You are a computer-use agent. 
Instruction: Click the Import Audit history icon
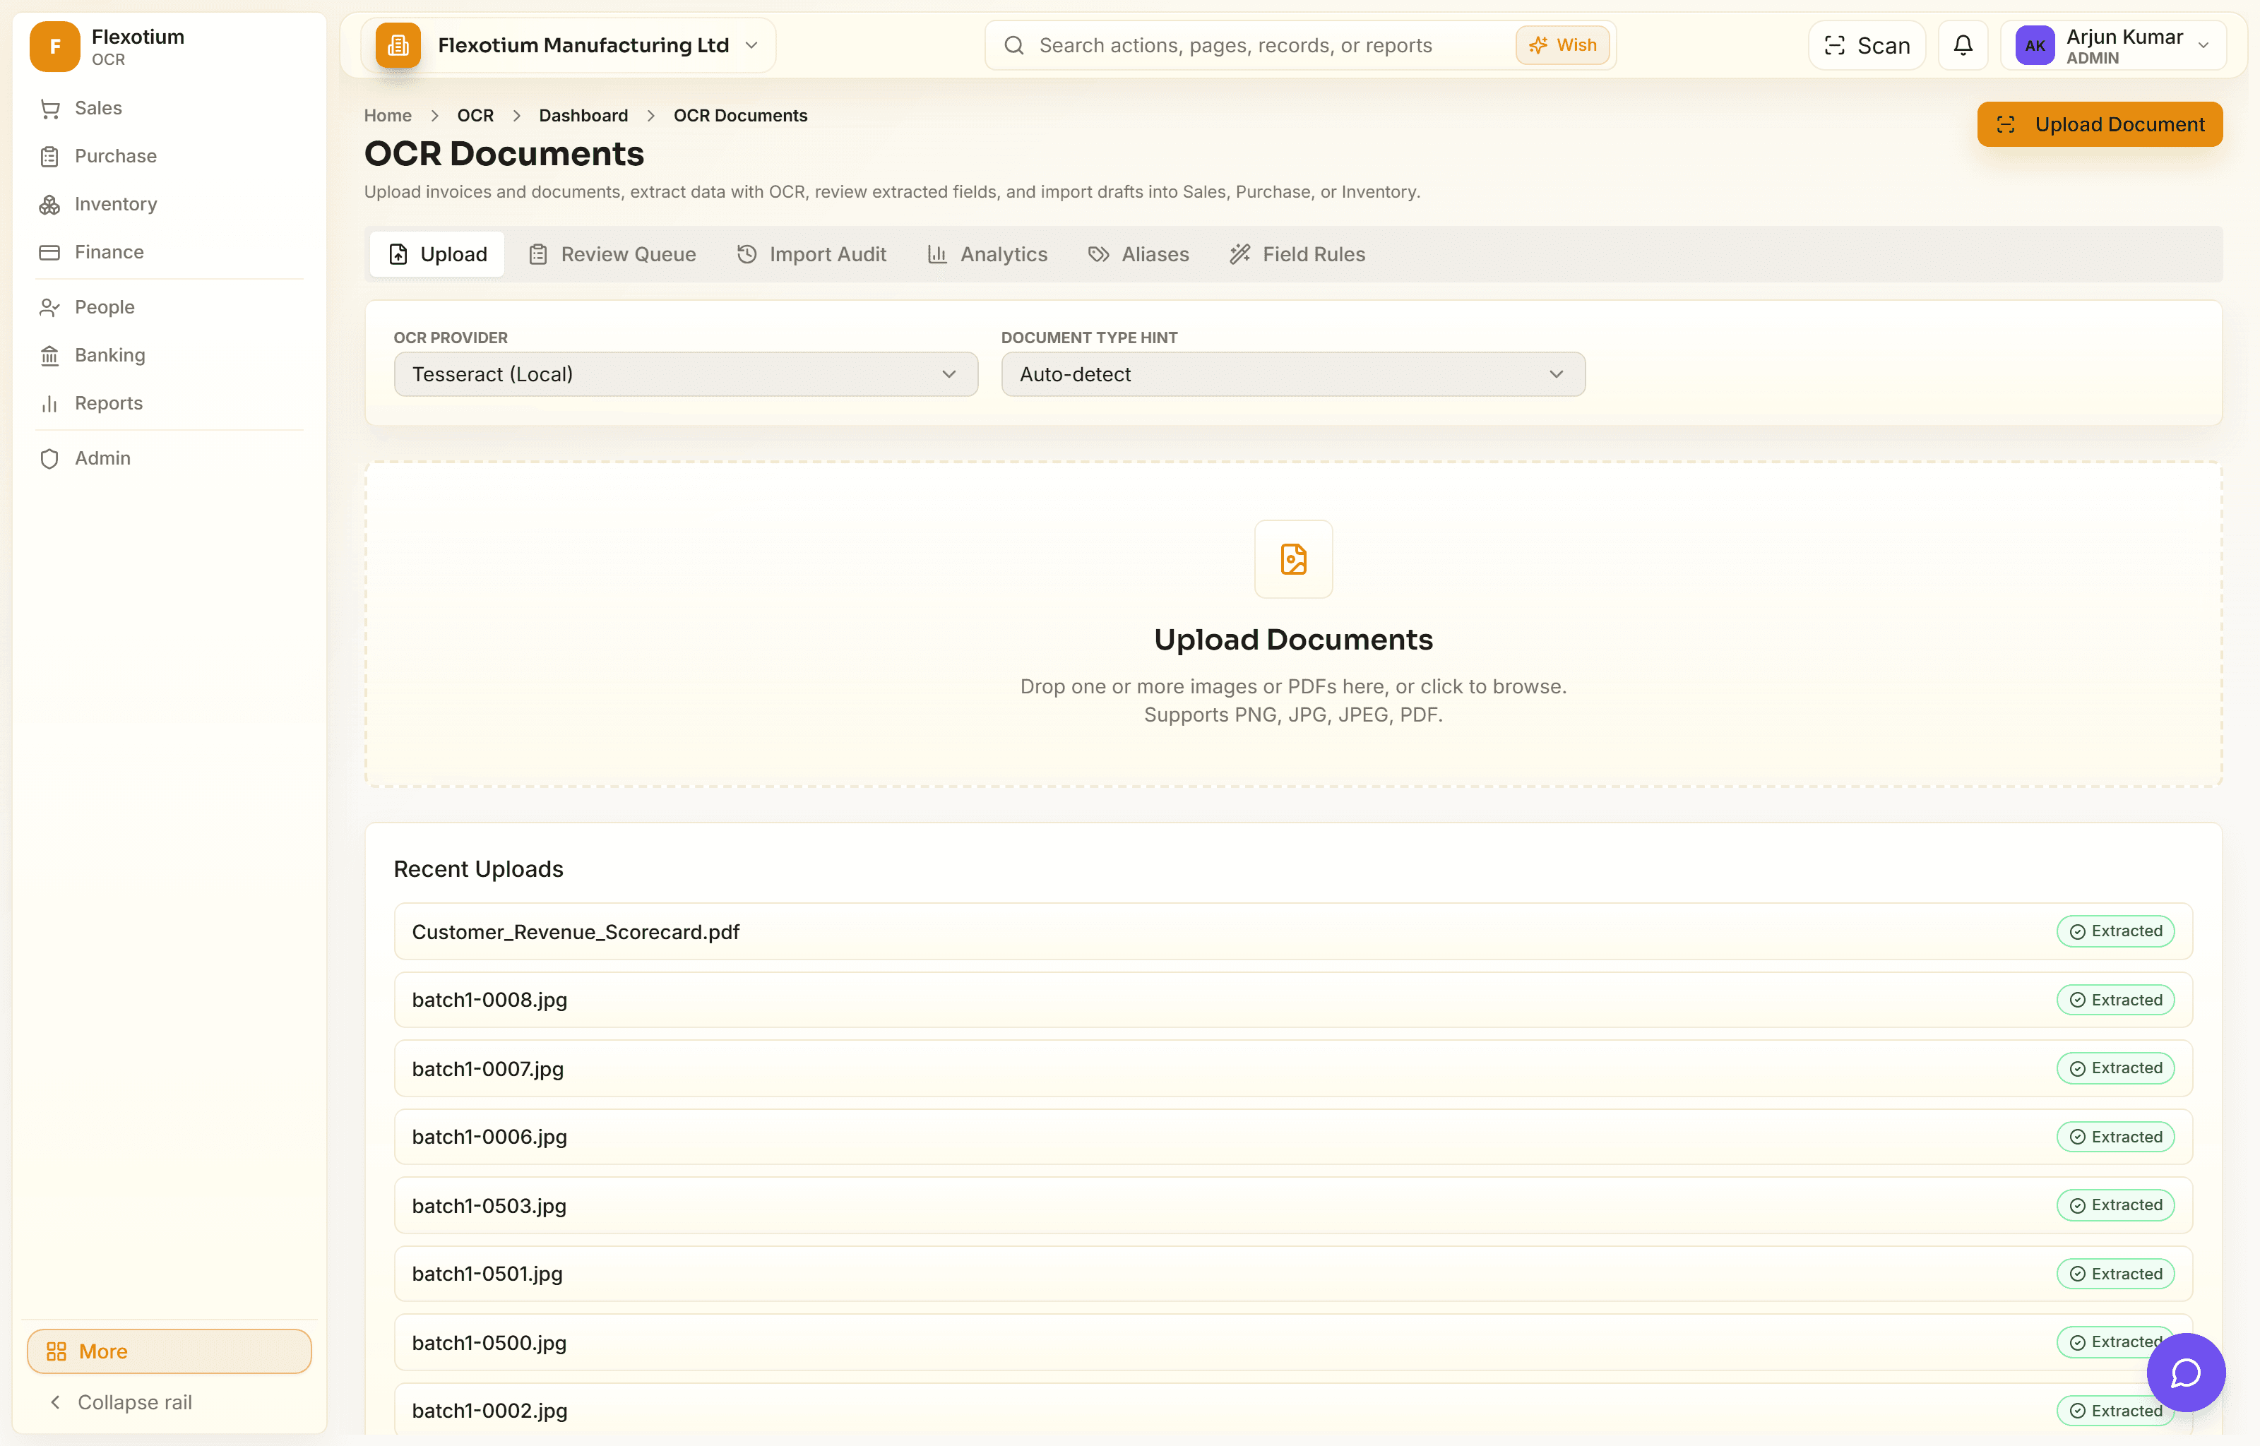pos(747,254)
